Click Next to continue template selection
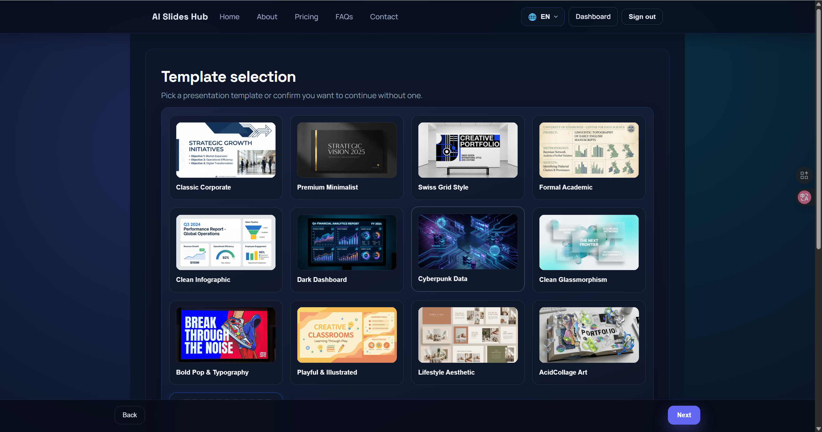The image size is (822, 432). tap(684, 415)
